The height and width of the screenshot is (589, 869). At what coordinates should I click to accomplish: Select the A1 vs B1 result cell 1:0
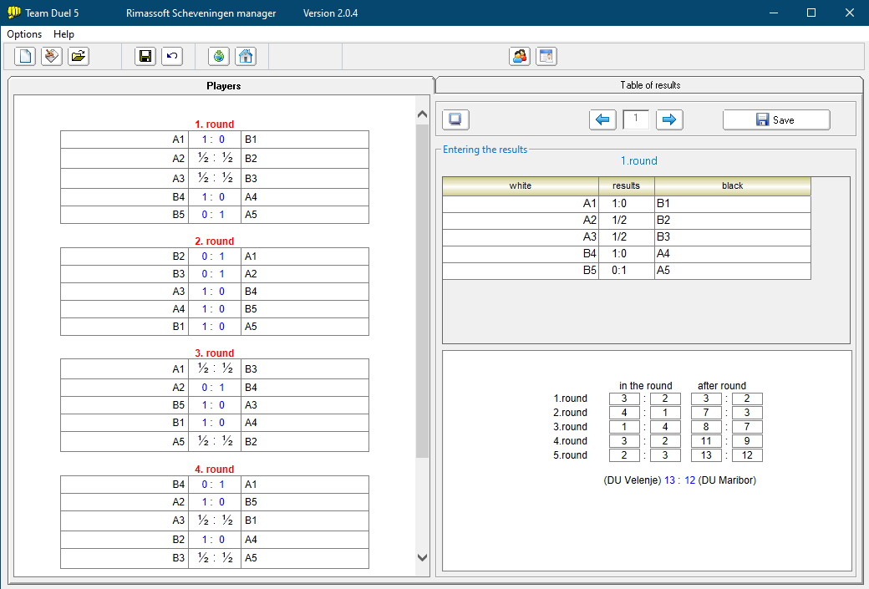pyautogui.click(x=626, y=204)
